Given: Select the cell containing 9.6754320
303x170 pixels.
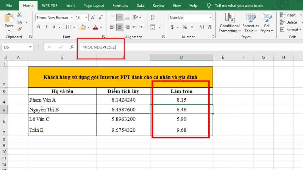Looking at the screenshot, I should [x=123, y=130].
